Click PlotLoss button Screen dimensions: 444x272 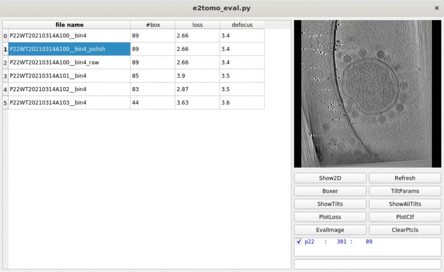(x=330, y=217)
